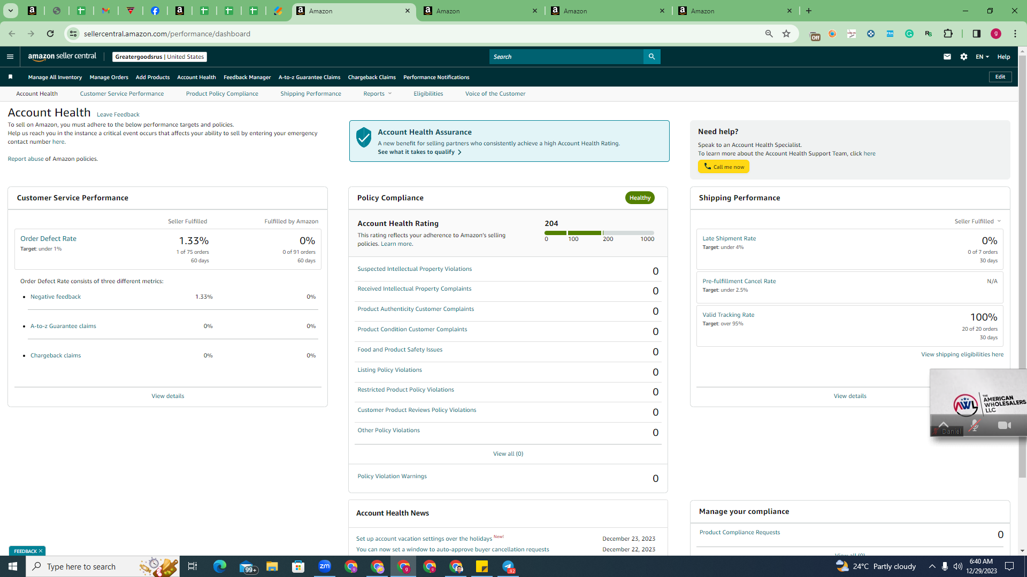1027x577 pixels.
Task: Open Product Compliance Requests link
Action: (739, 533)
